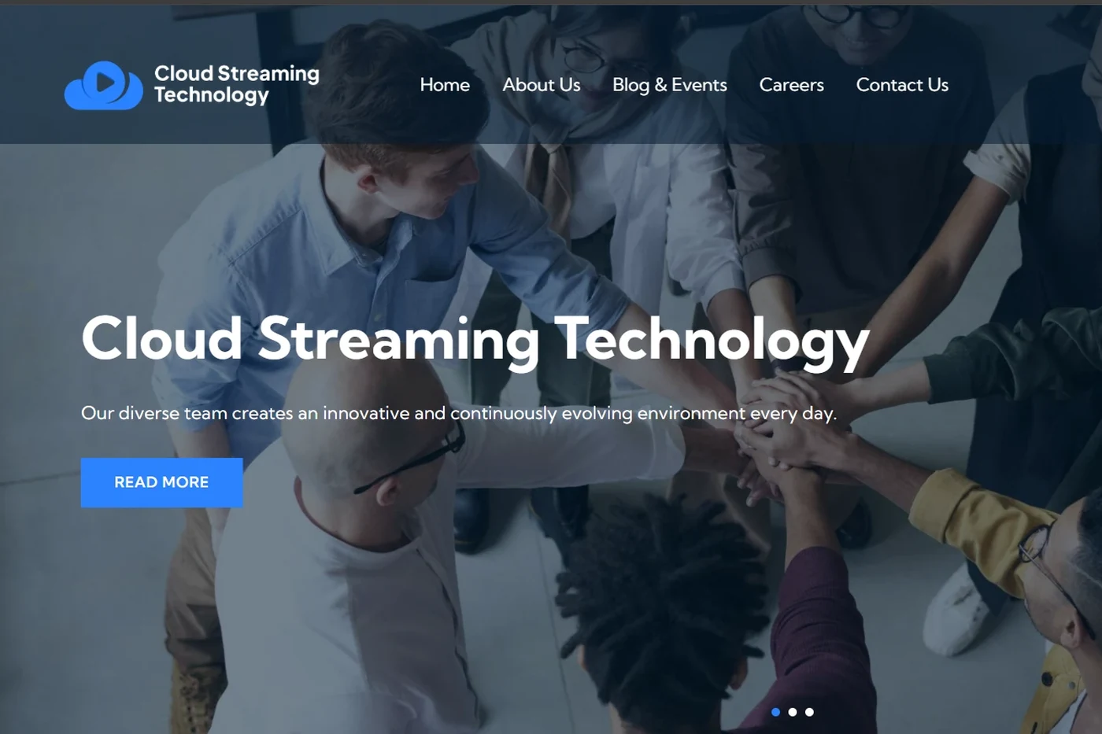
Task: Click the READ MORE button
Action: click(161, 482)
